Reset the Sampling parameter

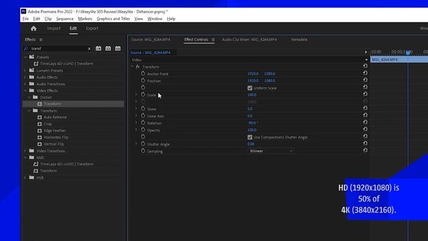tap(365, 150)
